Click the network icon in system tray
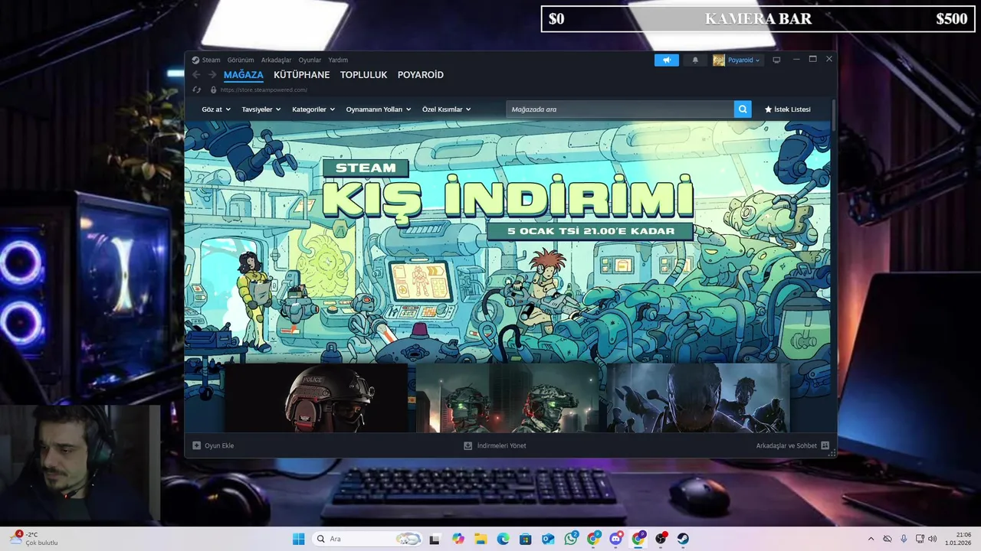The width and height of the screenshot is (981, 551). point(920,539)
